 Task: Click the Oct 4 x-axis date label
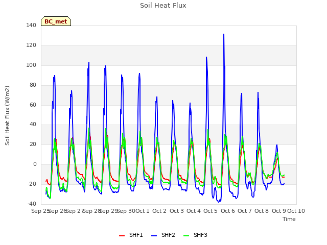point(194,211)
